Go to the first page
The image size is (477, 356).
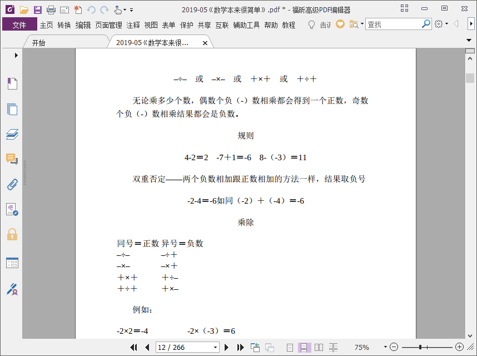tap(133, 347)
